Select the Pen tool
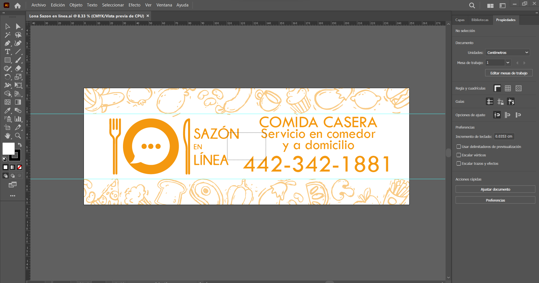 7,43
